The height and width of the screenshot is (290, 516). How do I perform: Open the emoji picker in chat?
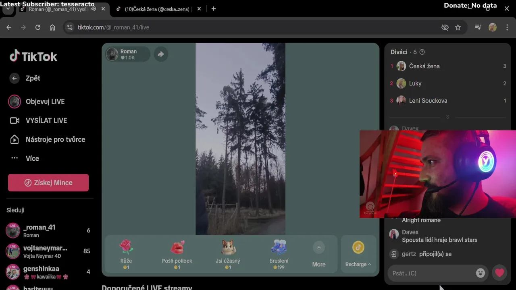coord(480,273)
